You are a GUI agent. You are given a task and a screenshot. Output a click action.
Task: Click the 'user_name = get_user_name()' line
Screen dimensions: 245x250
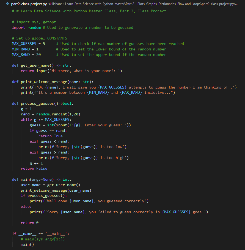point(50,185)
